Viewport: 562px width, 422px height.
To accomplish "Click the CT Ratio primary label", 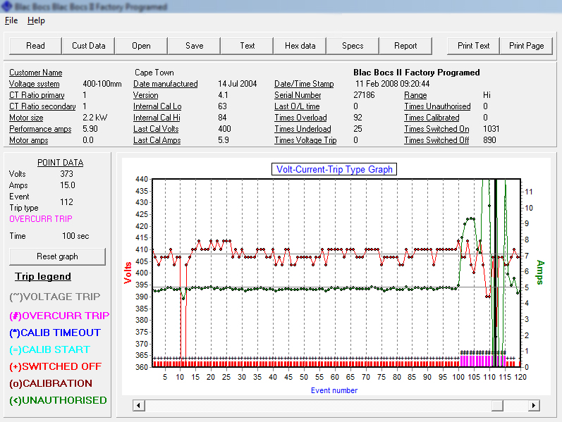I will [x=37, y=95].
